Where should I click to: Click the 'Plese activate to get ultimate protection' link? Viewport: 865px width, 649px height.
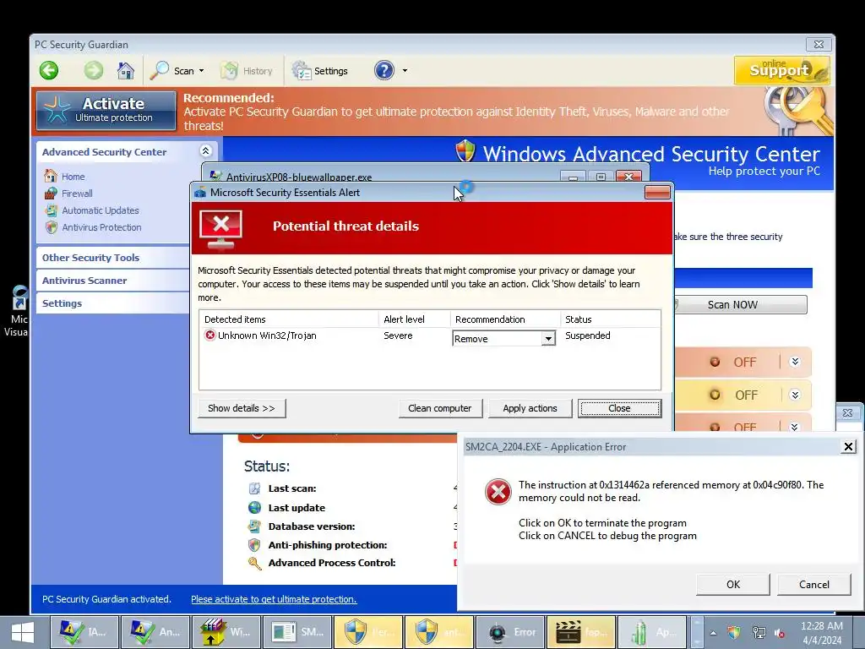[274, 599]
